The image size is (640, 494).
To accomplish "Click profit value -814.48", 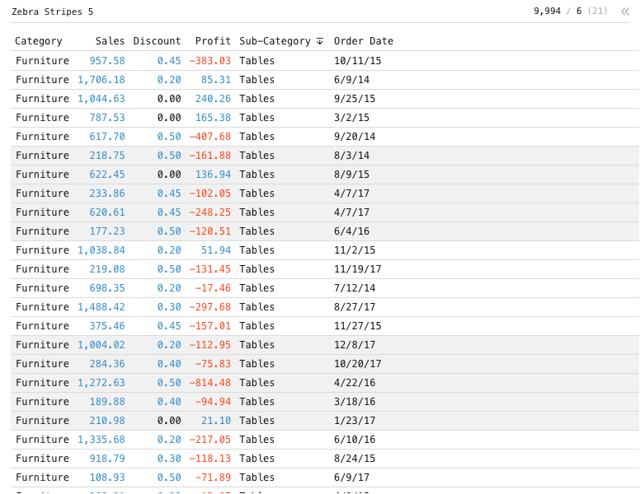I will pyautogui.click(x=210, y=383).
